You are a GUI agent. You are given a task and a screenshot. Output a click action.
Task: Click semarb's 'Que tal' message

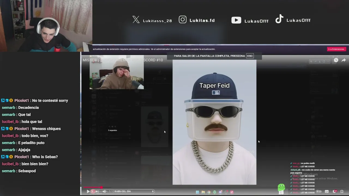(25, 115)
